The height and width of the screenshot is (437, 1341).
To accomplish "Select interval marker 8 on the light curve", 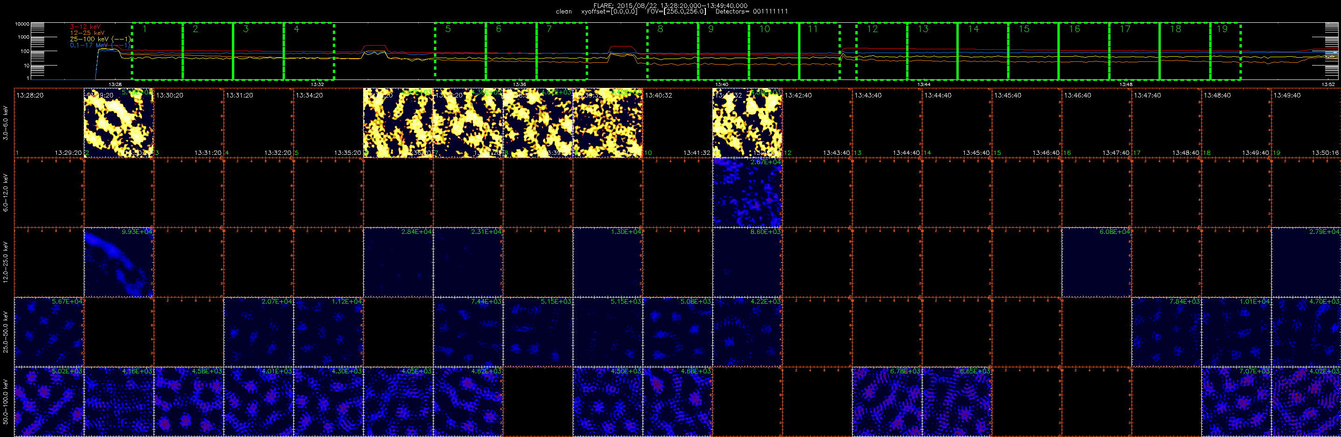I will [661, 29].
